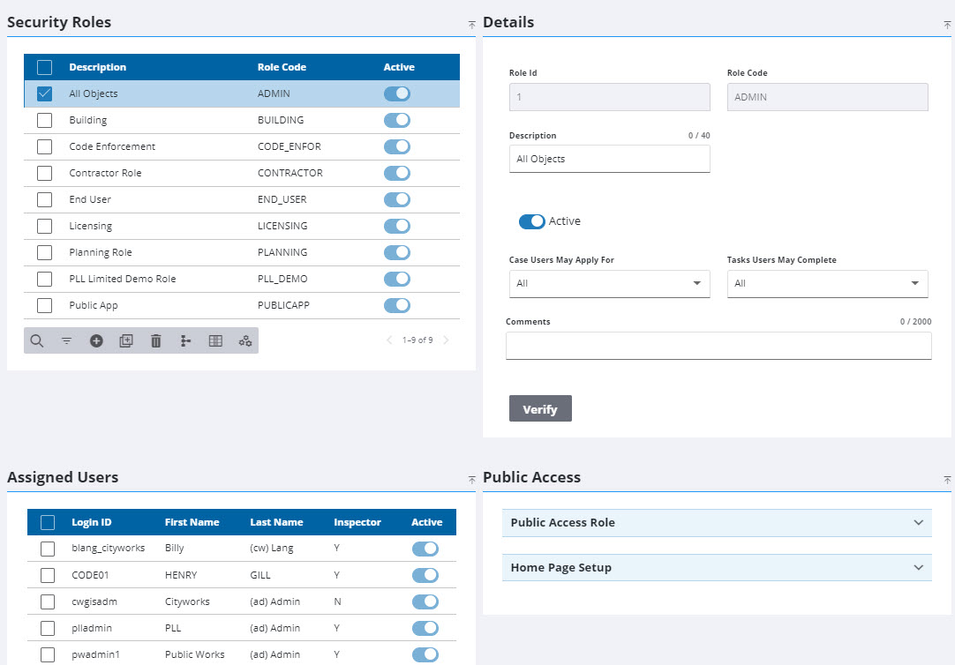Open the filter icon in roles toolbar

[x=66, y=340]
